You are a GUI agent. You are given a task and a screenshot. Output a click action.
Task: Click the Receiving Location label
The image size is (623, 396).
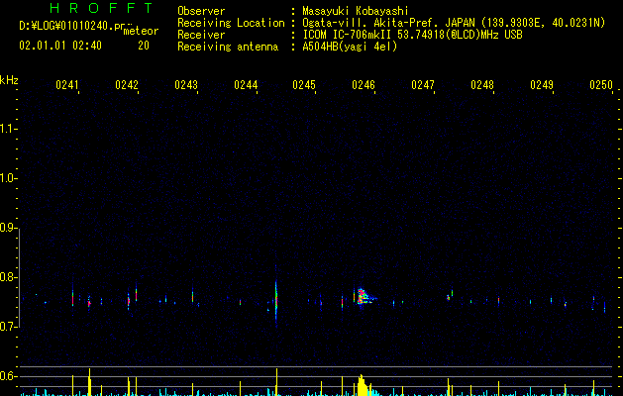coord(231,23)
